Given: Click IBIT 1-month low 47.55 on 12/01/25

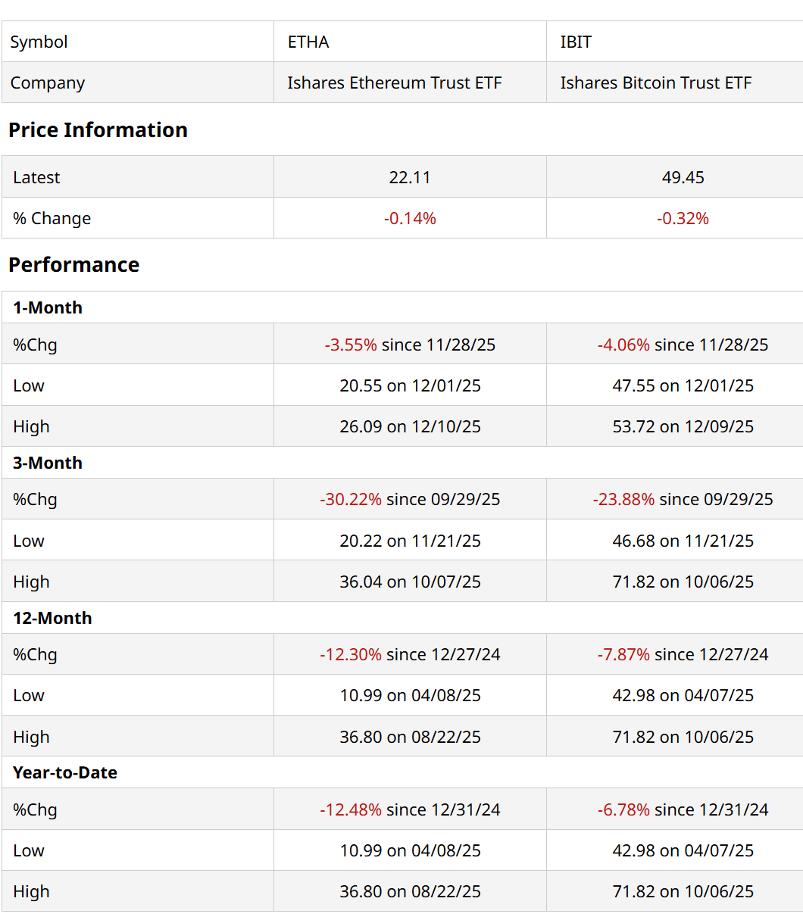Looking at the screenshot, I should click(x=683, y=385).
